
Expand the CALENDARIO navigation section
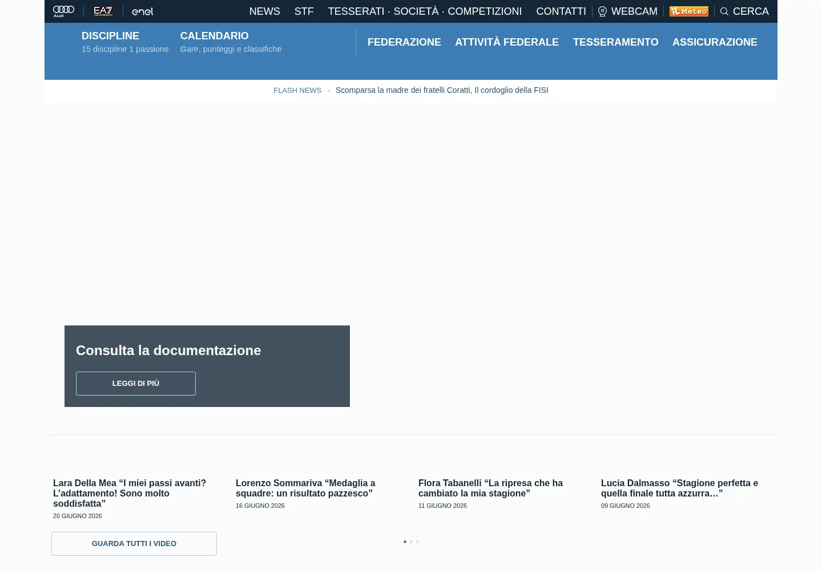[214, 36]
